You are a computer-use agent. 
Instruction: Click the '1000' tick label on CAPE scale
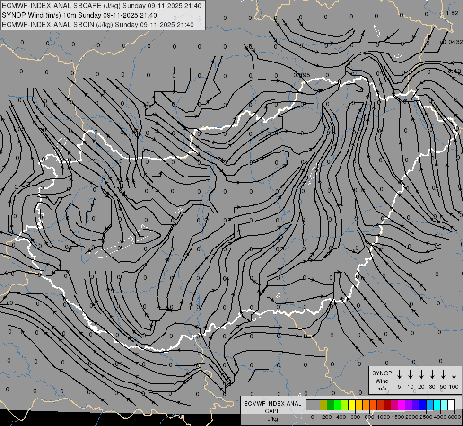384,417
